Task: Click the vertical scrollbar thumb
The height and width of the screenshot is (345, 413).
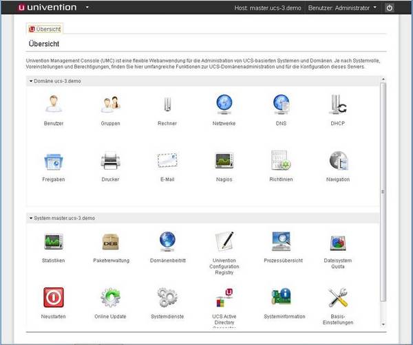Action: point(383,192)
